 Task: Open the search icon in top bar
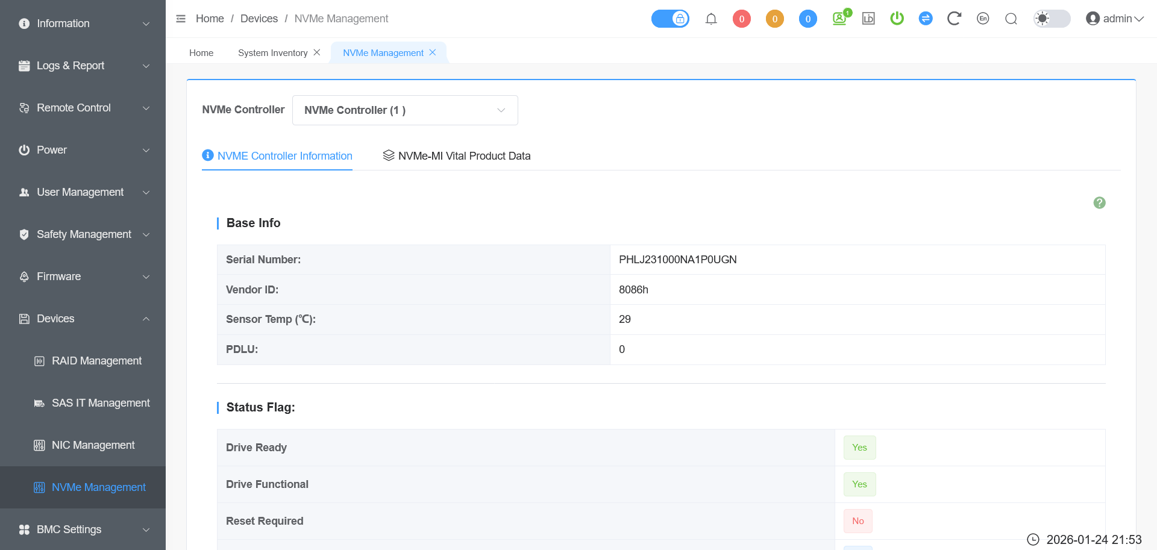click(1011, 19)
